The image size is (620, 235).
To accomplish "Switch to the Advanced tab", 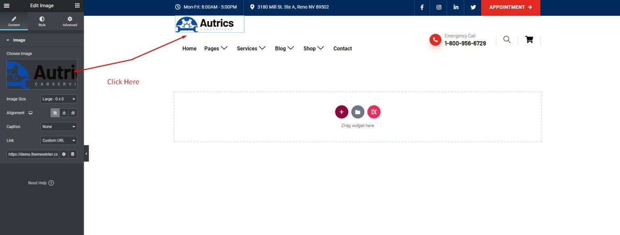I will click(x=69, y=21).
